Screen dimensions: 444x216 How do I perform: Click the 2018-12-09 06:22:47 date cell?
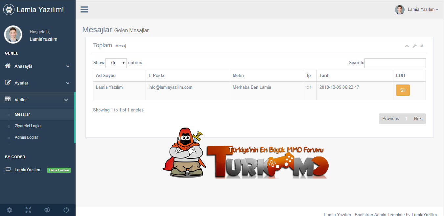(x=355, y=91)
